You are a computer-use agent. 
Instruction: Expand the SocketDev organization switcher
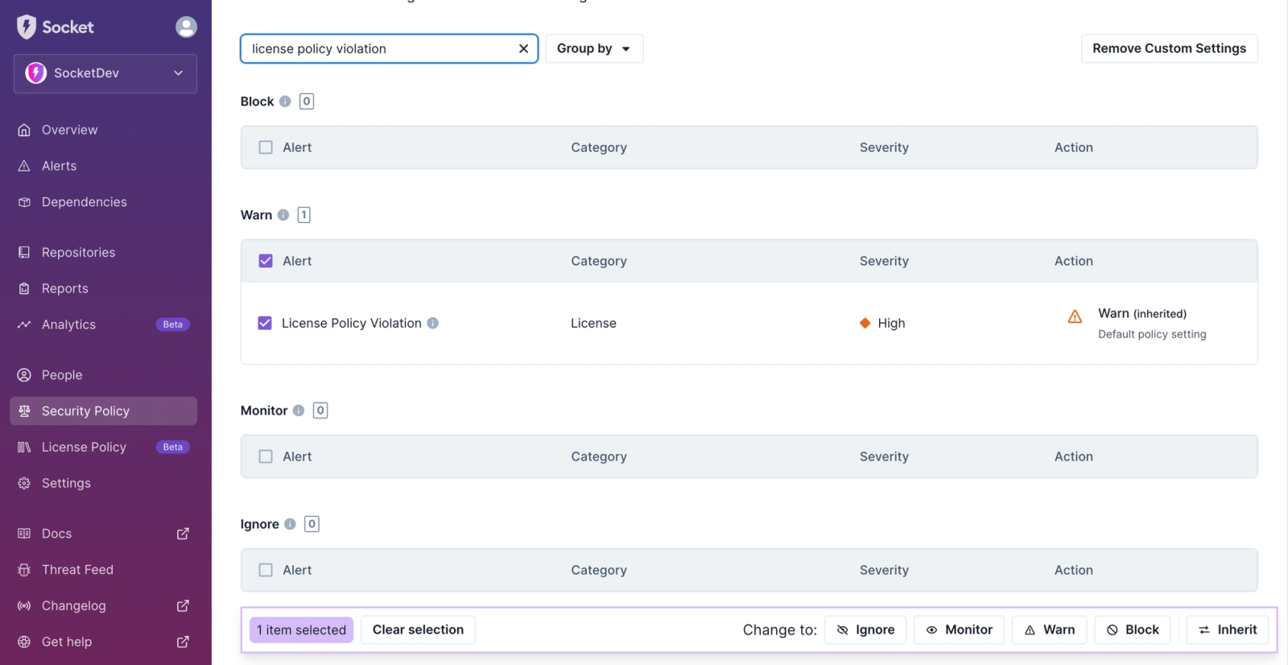point(105,73)
